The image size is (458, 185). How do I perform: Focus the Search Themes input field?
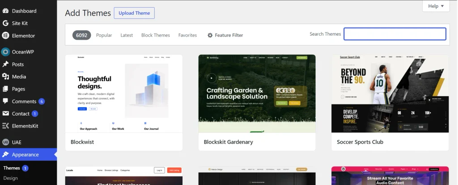point(395,34)
